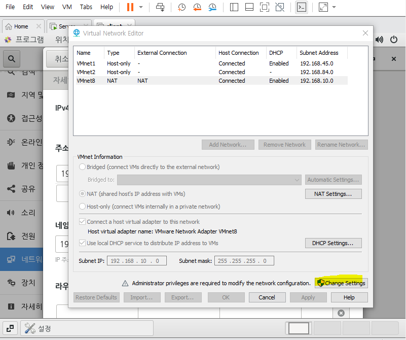Select the Bridged radio button

pos(82,167)
